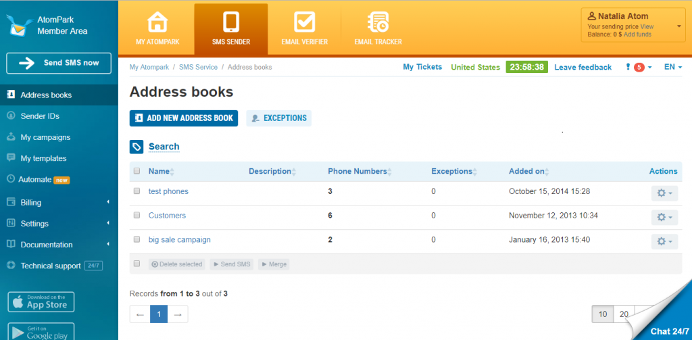
Task: Sort the table by Exceptions
Action: (x=454, y=171)
